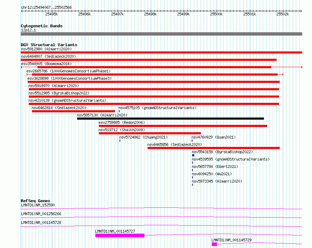Open nsv4539595 (gnomADStructuralVariants) variant

[231, 159]
